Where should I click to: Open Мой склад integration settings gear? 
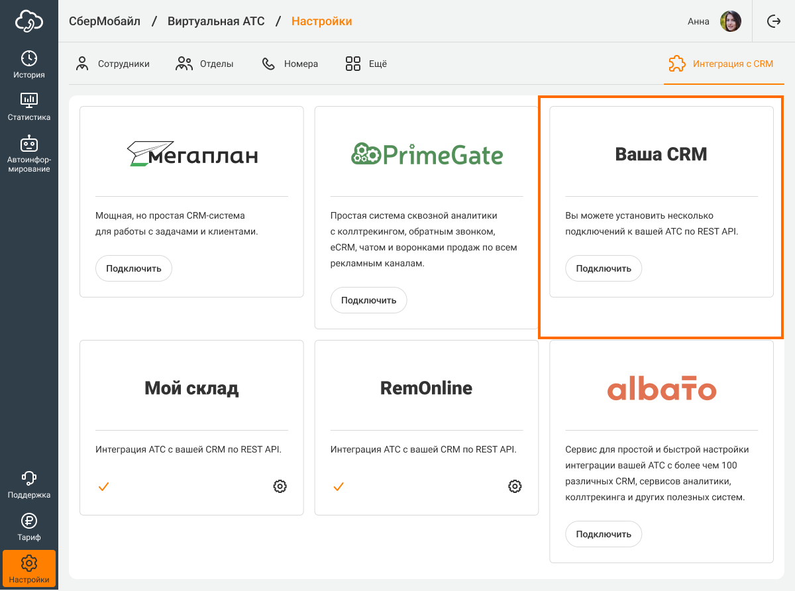click(280, 486)
